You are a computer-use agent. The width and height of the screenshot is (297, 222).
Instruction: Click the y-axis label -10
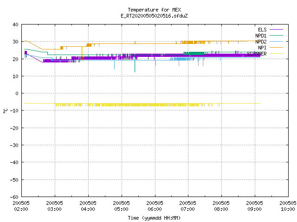14,111
